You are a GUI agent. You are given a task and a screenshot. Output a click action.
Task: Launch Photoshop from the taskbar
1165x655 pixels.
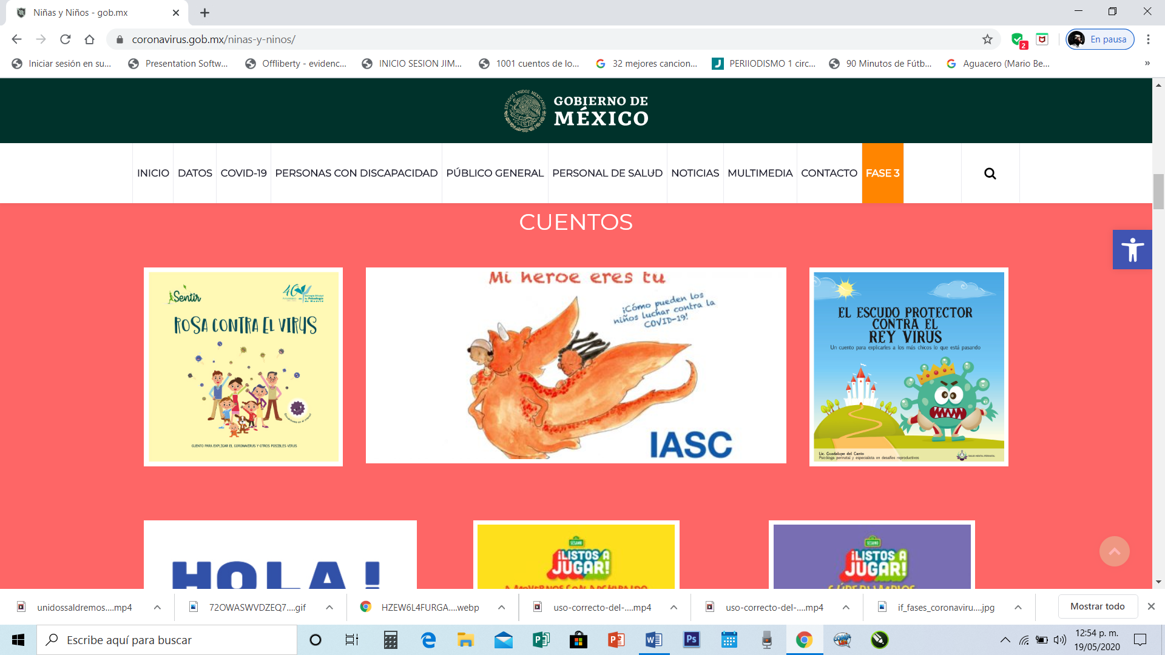pos(691,640)
